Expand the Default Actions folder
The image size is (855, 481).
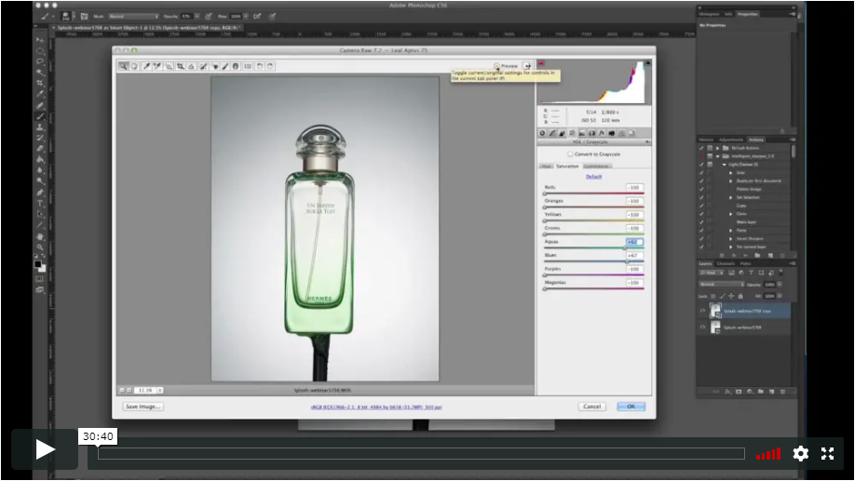[717, 148]
